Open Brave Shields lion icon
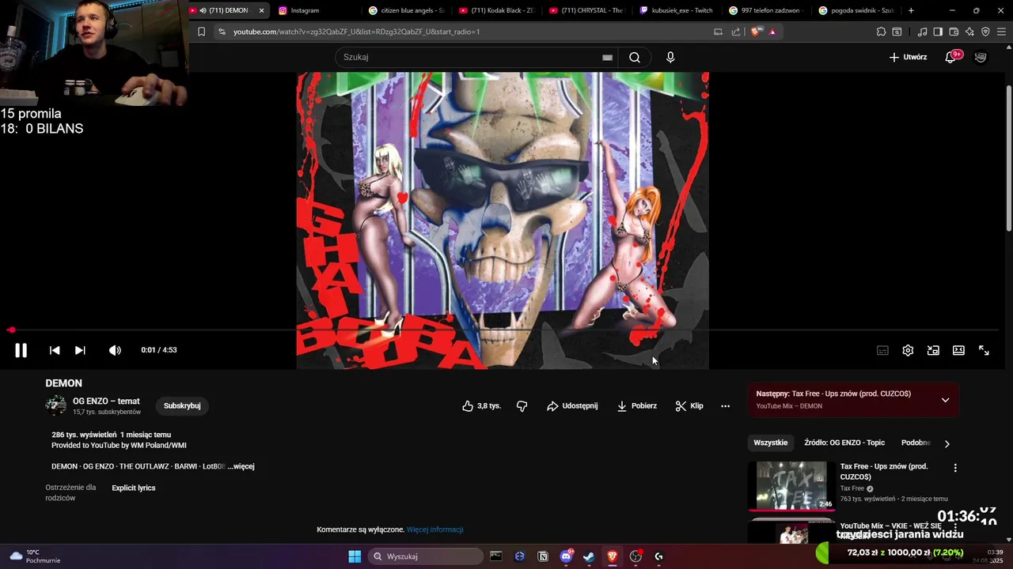The width and height of the screenshot is (1013, 569). (757, 32)
